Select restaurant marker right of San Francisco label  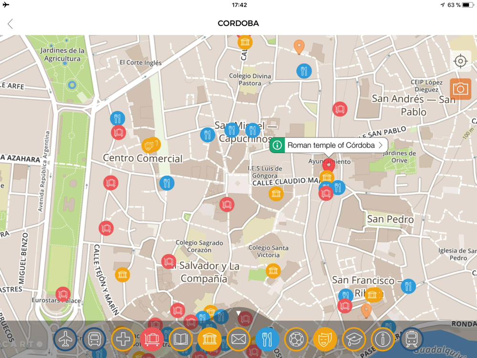[408, 286]
